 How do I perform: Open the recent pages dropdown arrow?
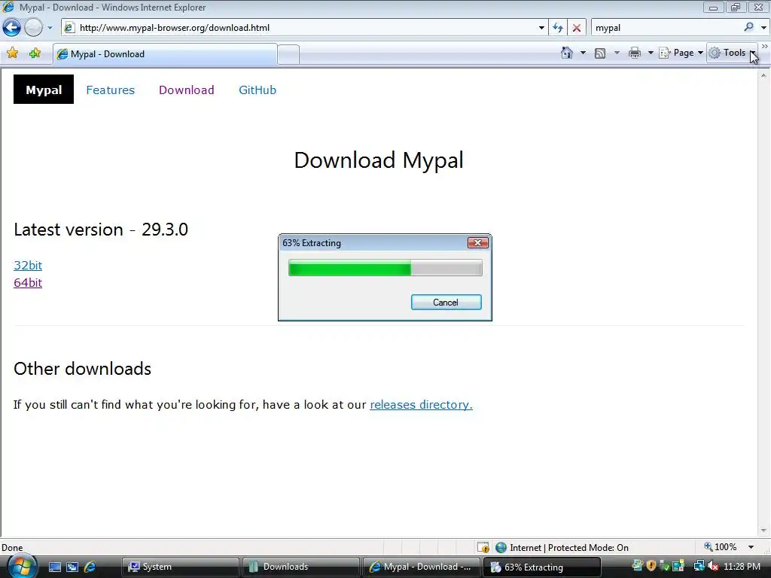50,28
